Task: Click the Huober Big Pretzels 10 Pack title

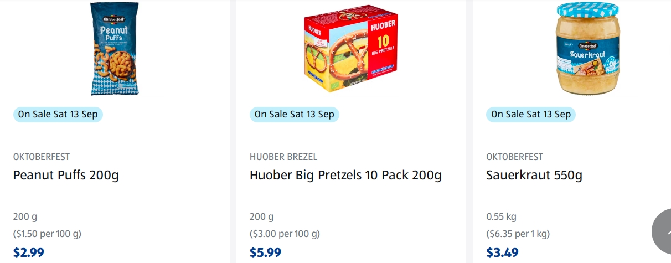Action: 345,176
